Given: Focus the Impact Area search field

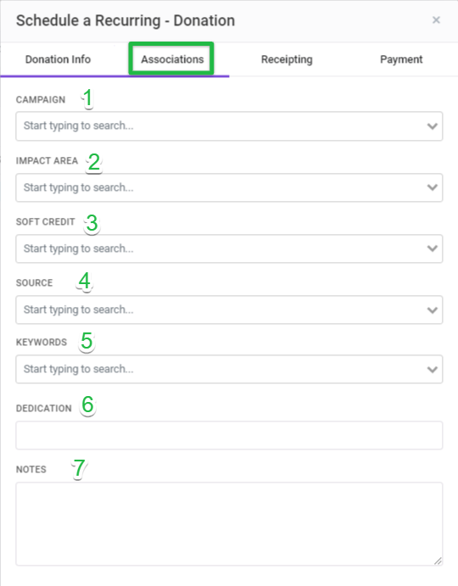Looking at the screenshot, I should pyautogui.click(x=229, y=187).
